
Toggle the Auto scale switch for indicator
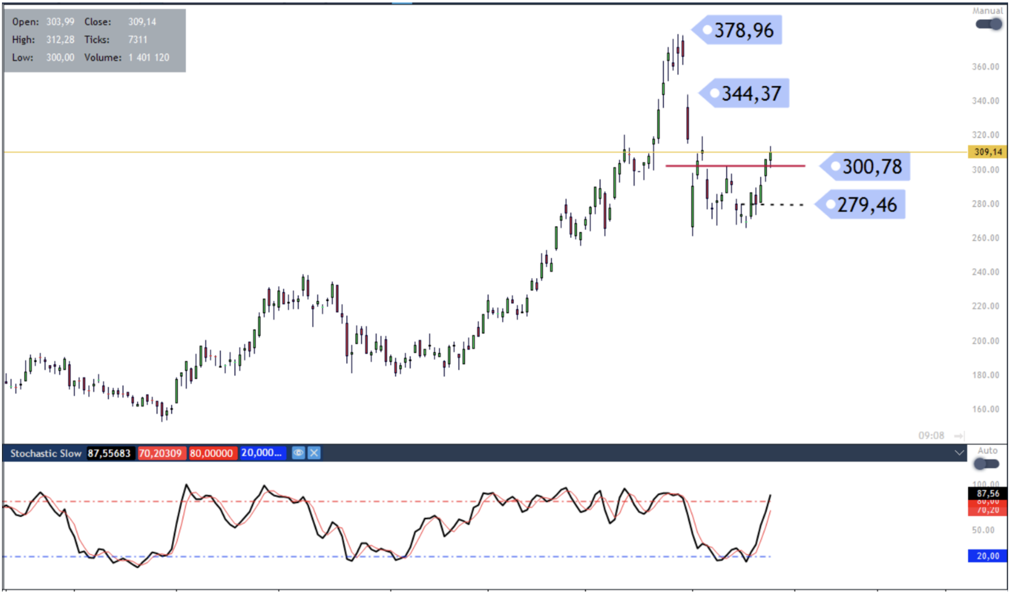(986, 464)
